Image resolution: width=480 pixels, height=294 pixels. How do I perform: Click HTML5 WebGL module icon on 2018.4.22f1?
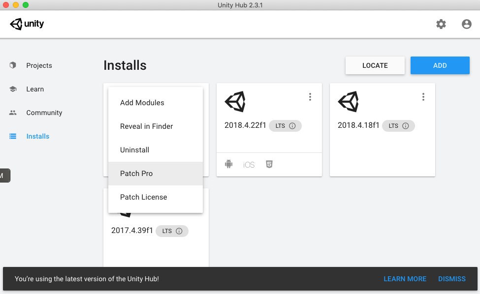(x=269, y=164)
